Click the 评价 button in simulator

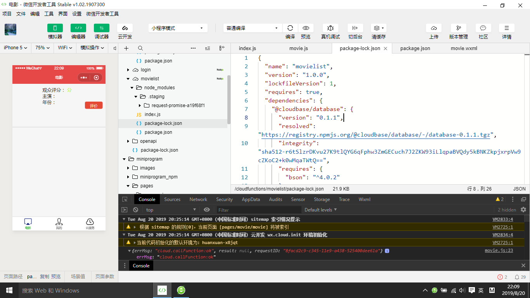click(x=94, y=106)
